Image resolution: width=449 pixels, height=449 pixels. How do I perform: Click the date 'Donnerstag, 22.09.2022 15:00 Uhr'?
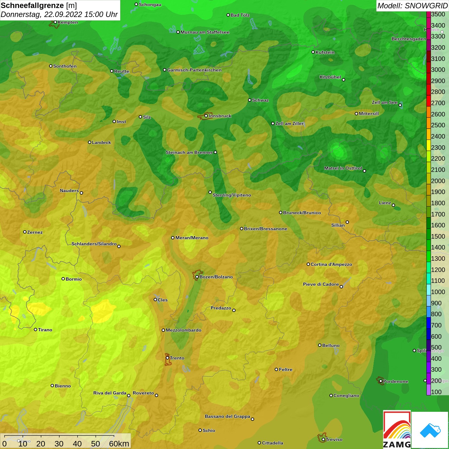point(59,14)
